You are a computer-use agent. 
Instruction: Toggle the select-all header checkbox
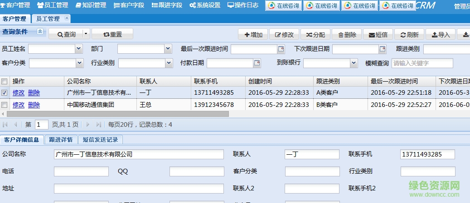[5, 81]
